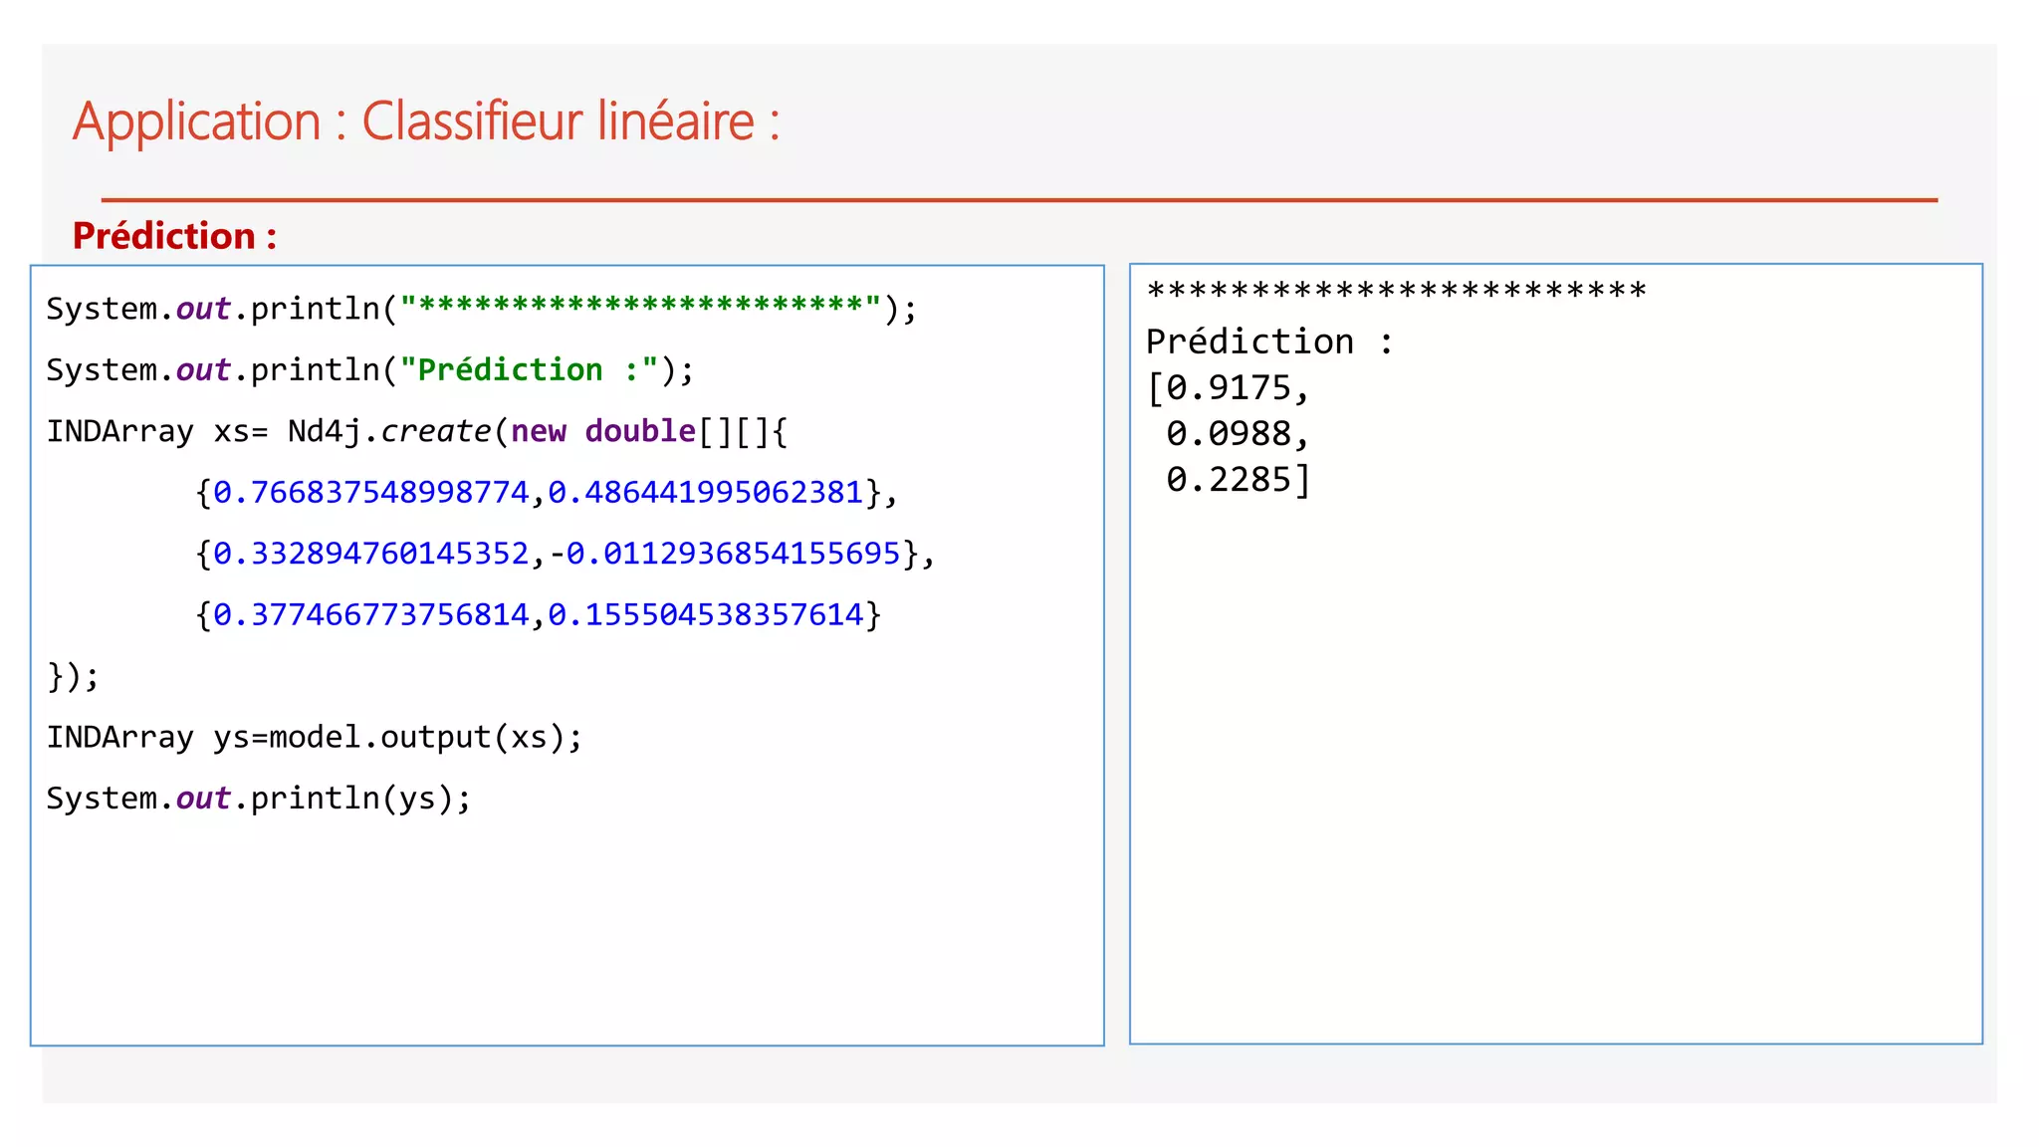The width and height of the screenshot is (2039, 1147).
Task: Click the 'System.out.println(ys);' line
Action: point(258,799)
